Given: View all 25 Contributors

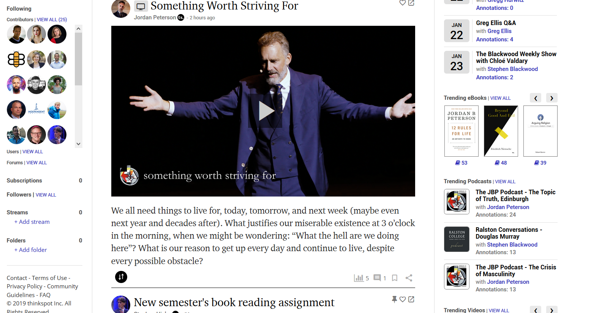Looking at the screenshot, I should tap(52, 19).
